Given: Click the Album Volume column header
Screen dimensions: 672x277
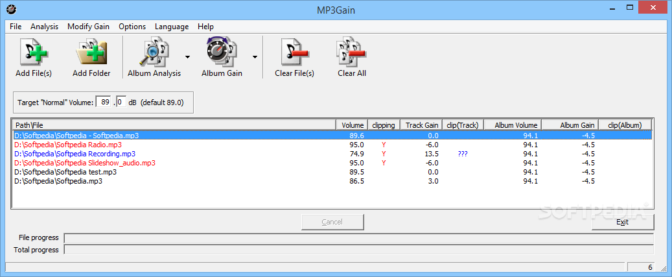Looking at the screenshot, I should (x=513, y=125).
